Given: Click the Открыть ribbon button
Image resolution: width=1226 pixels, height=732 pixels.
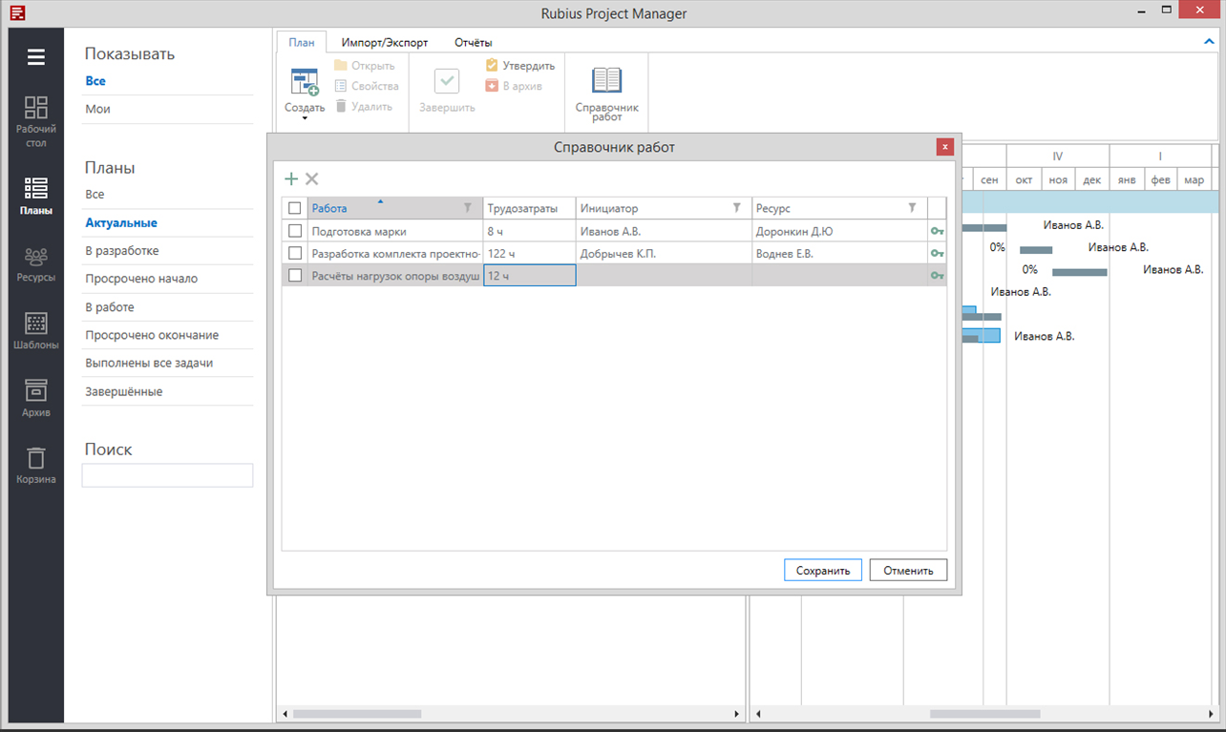Looking at the screenshot, I should tap(364, 66).
